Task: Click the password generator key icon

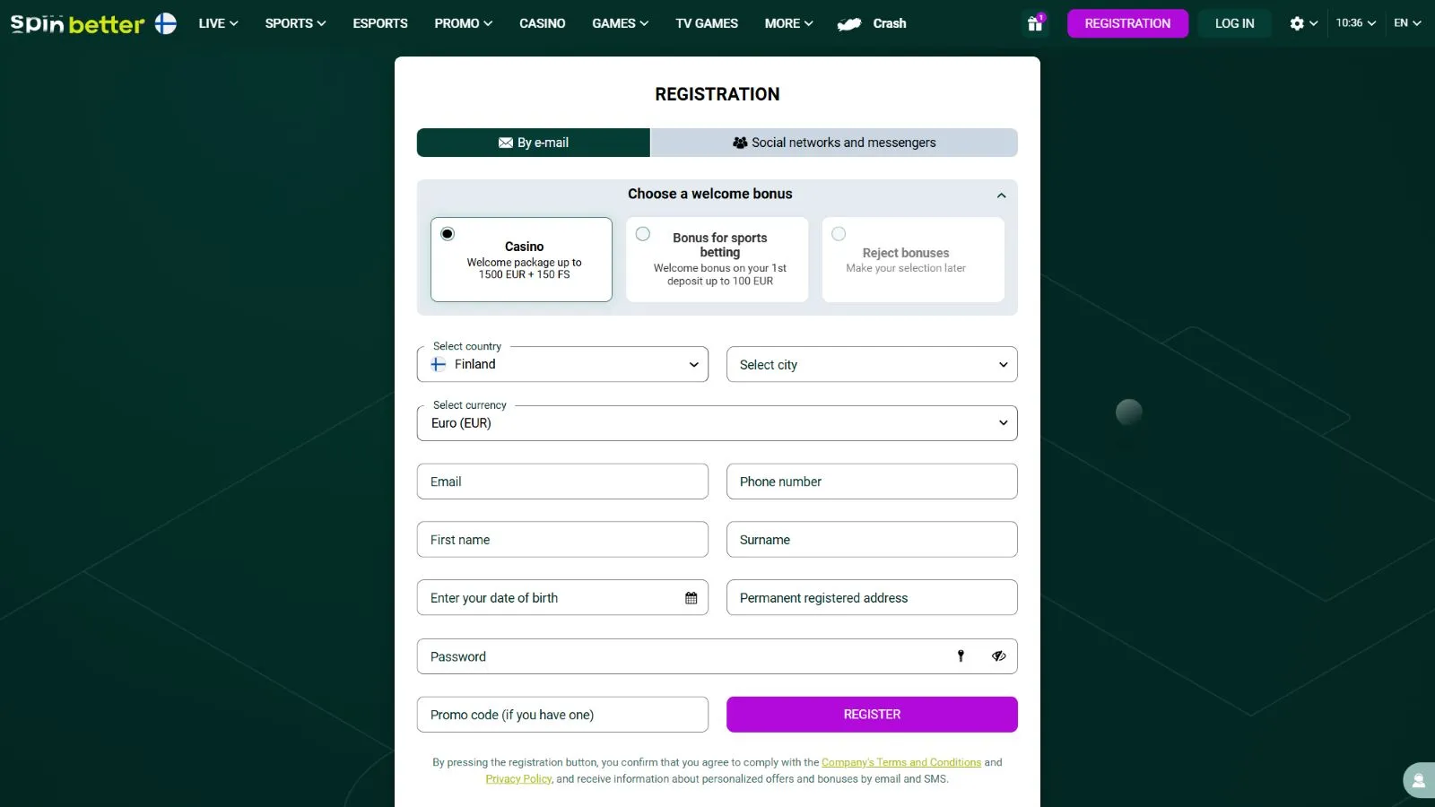Action: pyautogui.click(x=961, y=656)
